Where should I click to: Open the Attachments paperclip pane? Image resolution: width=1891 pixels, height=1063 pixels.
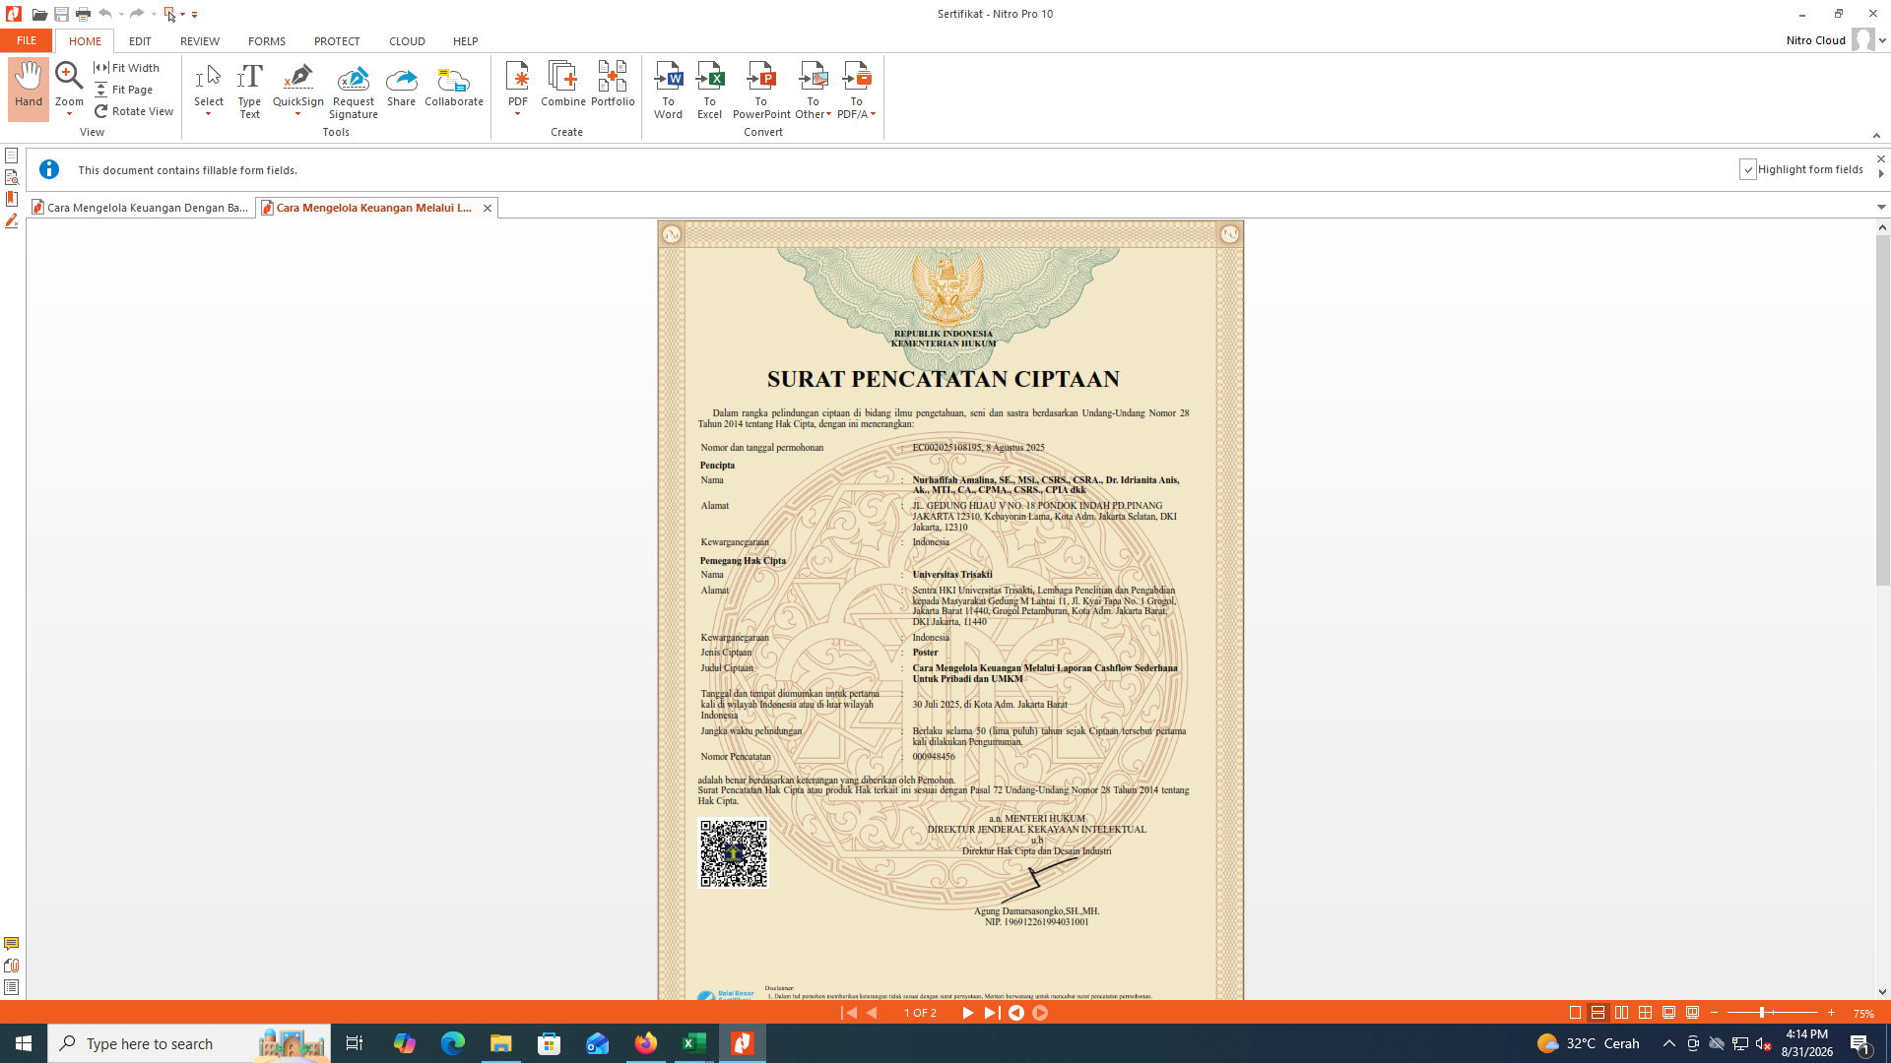(x=12, y=966)
